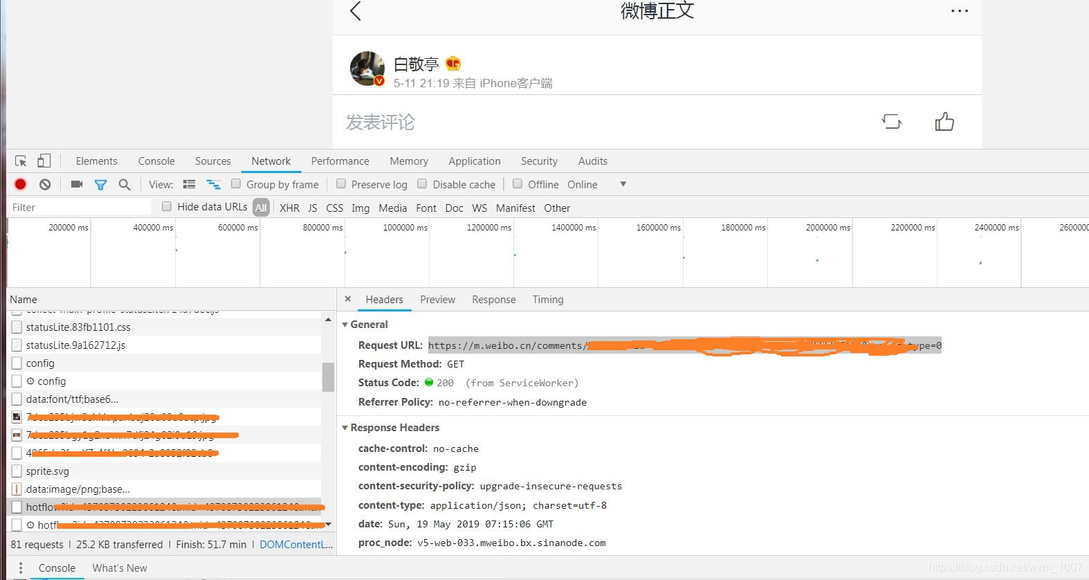Click the request list scroll up arrow

[328, 319]
